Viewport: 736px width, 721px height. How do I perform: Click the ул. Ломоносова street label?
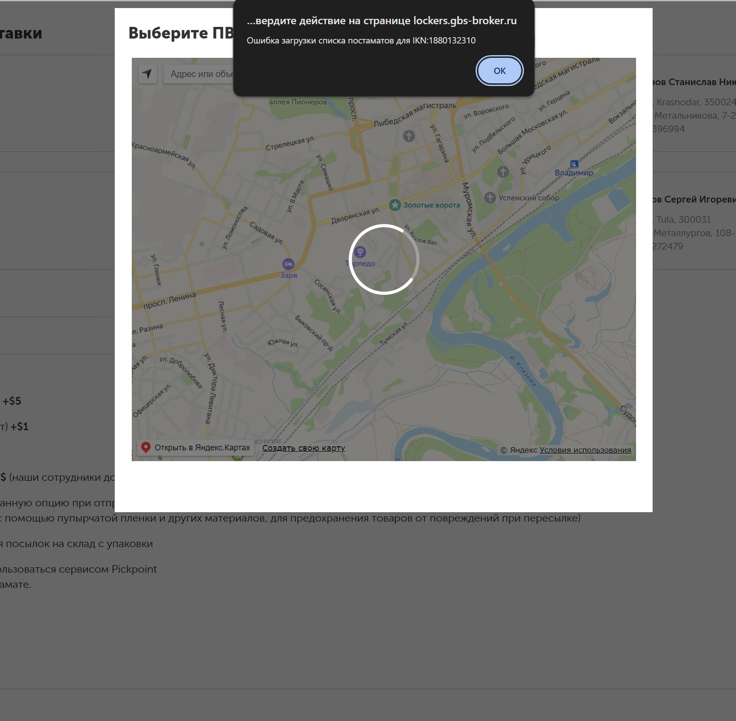(235, 228)
